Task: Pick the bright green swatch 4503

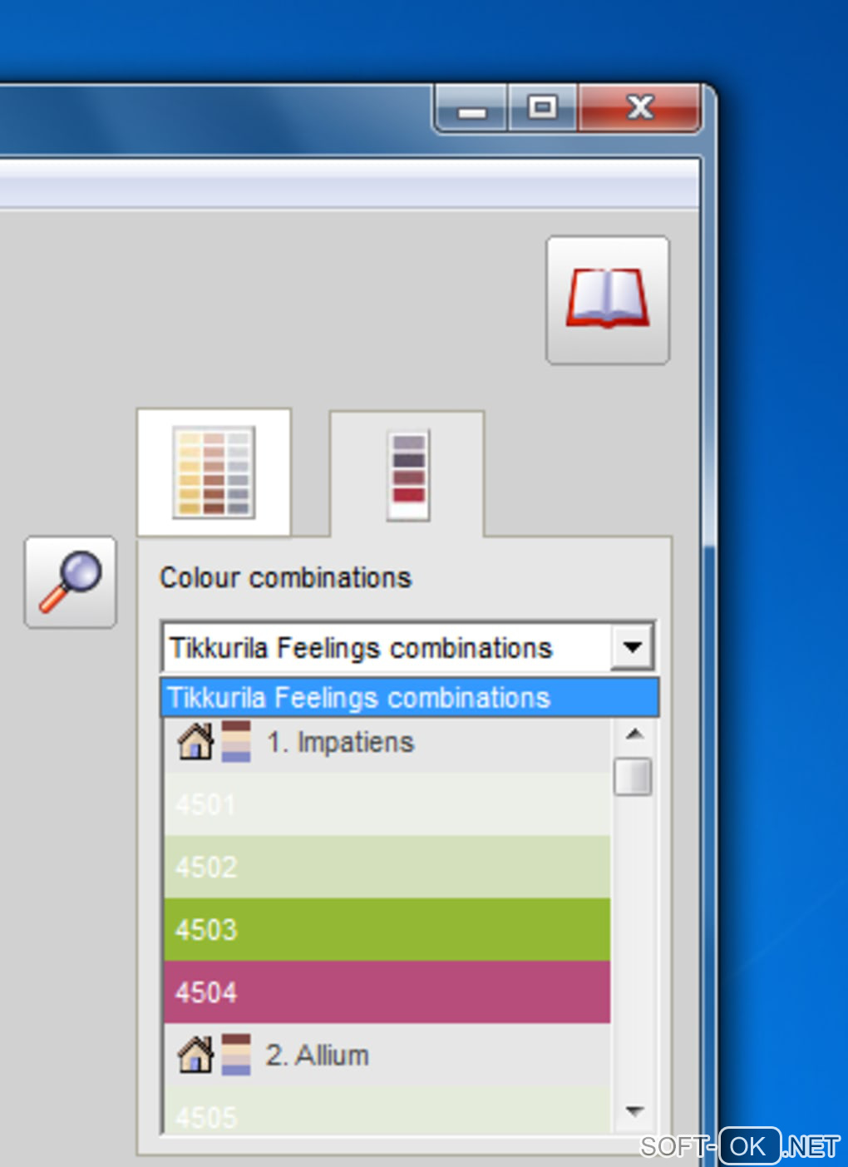Action: [x=387, y=929]
